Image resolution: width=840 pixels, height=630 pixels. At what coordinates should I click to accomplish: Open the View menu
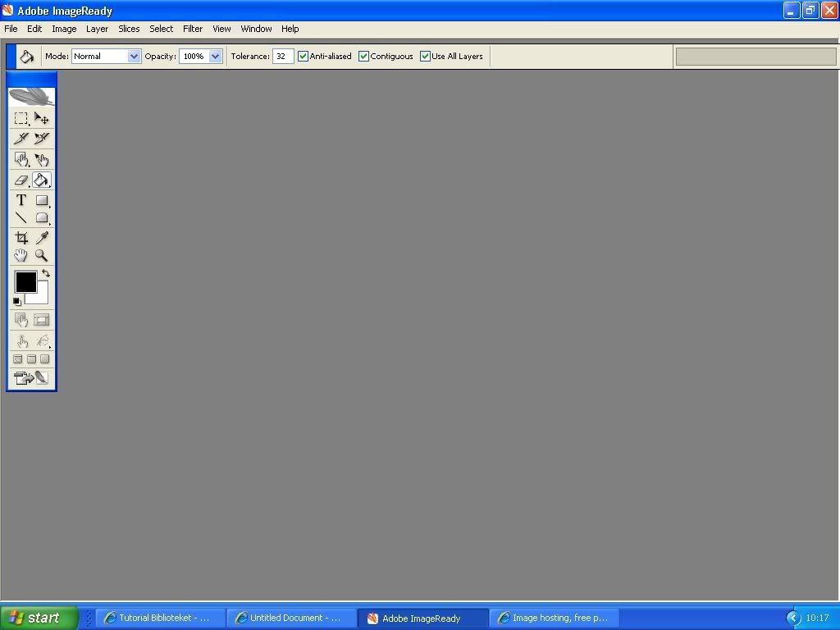pyautogui.click(x=221, y=29)
